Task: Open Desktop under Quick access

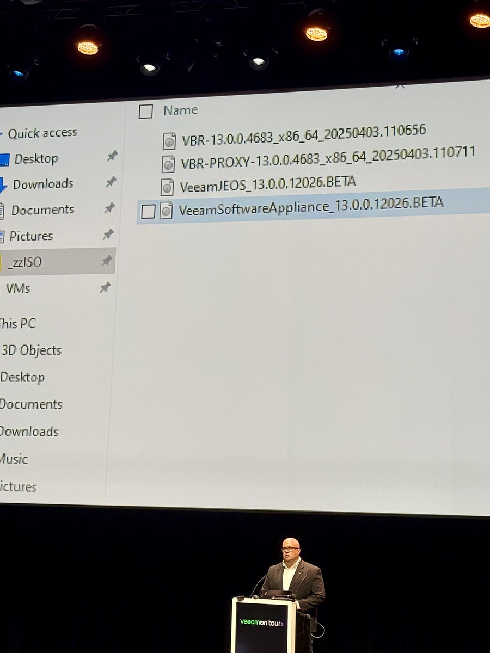Action: pos(36,159)
